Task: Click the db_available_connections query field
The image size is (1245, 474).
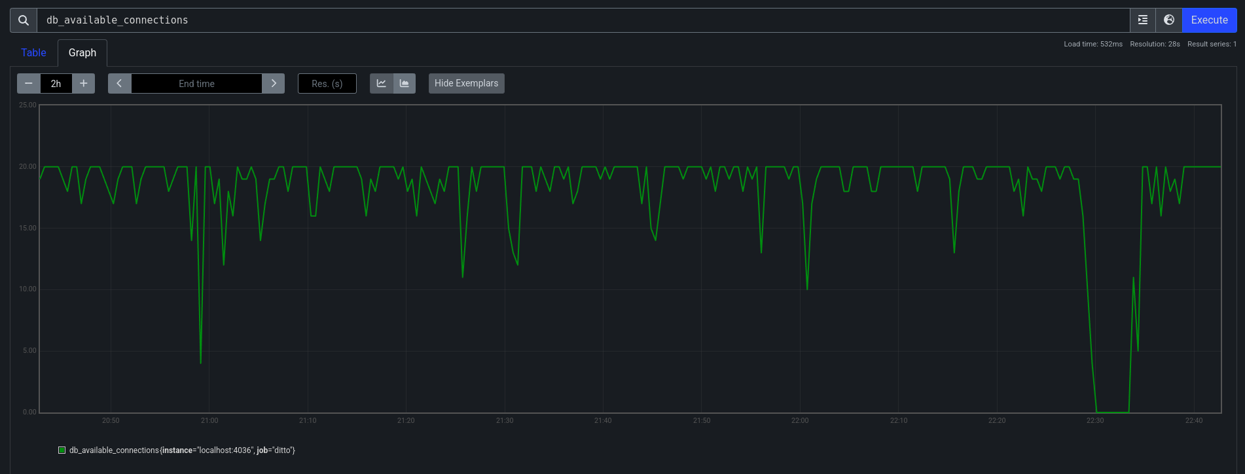Action: click(583, 20)
